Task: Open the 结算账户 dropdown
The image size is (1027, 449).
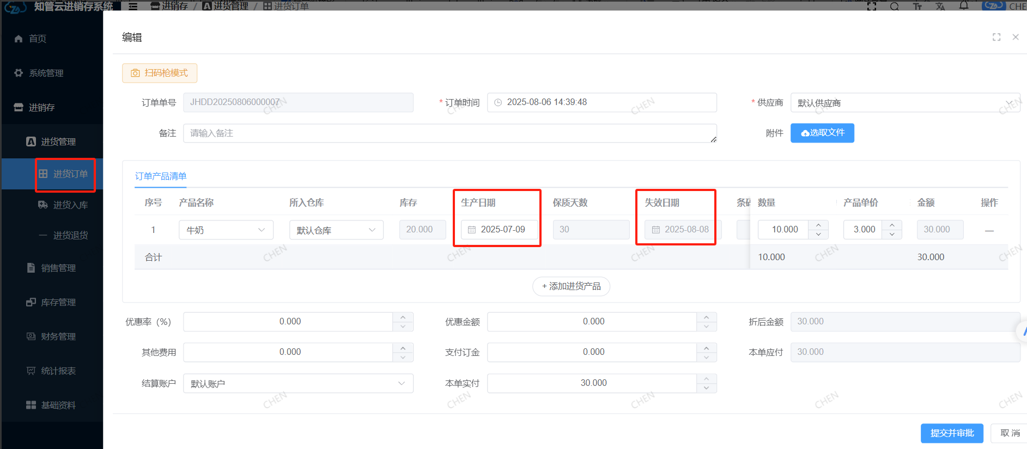Action: (297, 383)
